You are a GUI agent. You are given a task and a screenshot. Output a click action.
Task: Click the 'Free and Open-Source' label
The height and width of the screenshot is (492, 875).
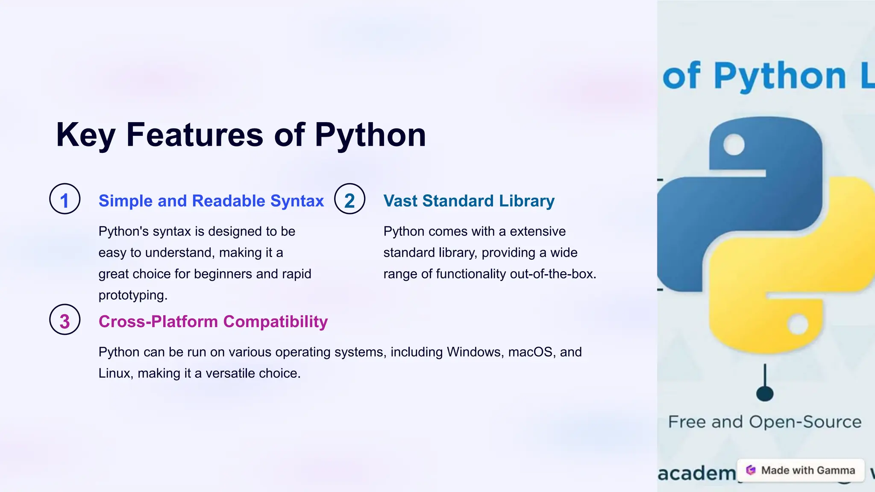(765, 422)
